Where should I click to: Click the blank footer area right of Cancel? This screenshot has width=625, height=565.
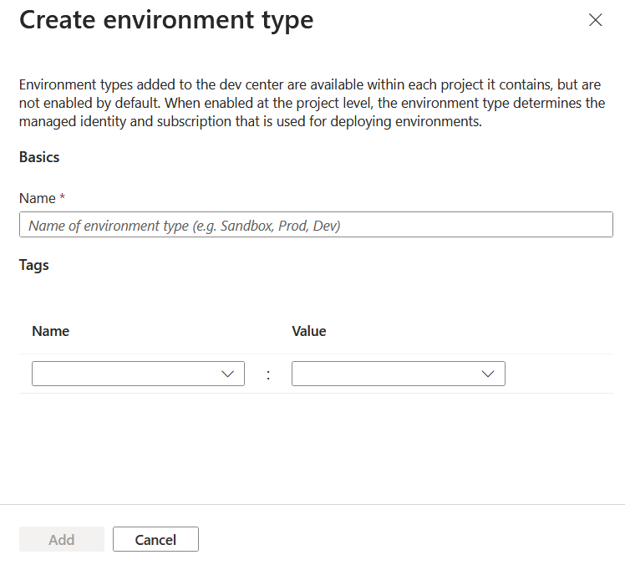click(x=409, y=539)
